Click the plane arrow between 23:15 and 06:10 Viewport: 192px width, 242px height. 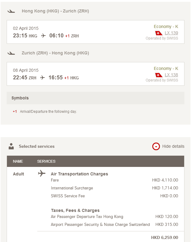pyautogui.click(x=43, y=36)
